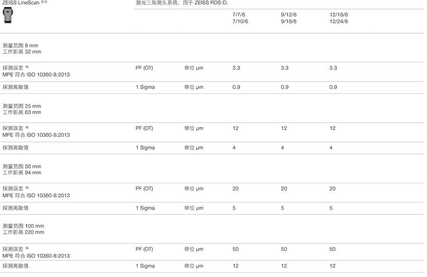Click "单位 μm" in the 8 mm PF (OT) row
Image resolution: width=427 pixels, height=277 pixels.
click(194, 68)
